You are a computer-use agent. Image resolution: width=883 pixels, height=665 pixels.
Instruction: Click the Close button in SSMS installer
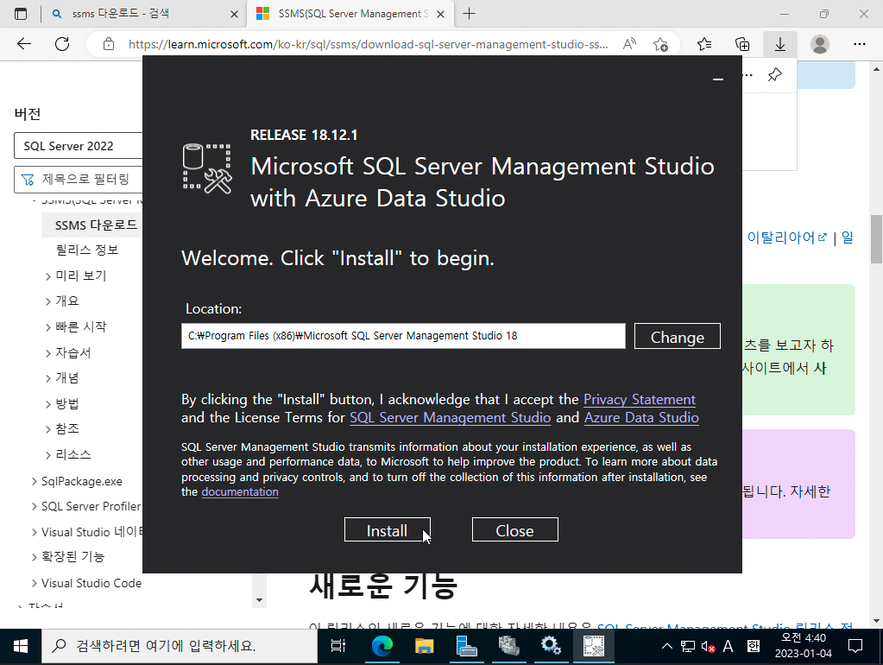(x=514, y=529)
